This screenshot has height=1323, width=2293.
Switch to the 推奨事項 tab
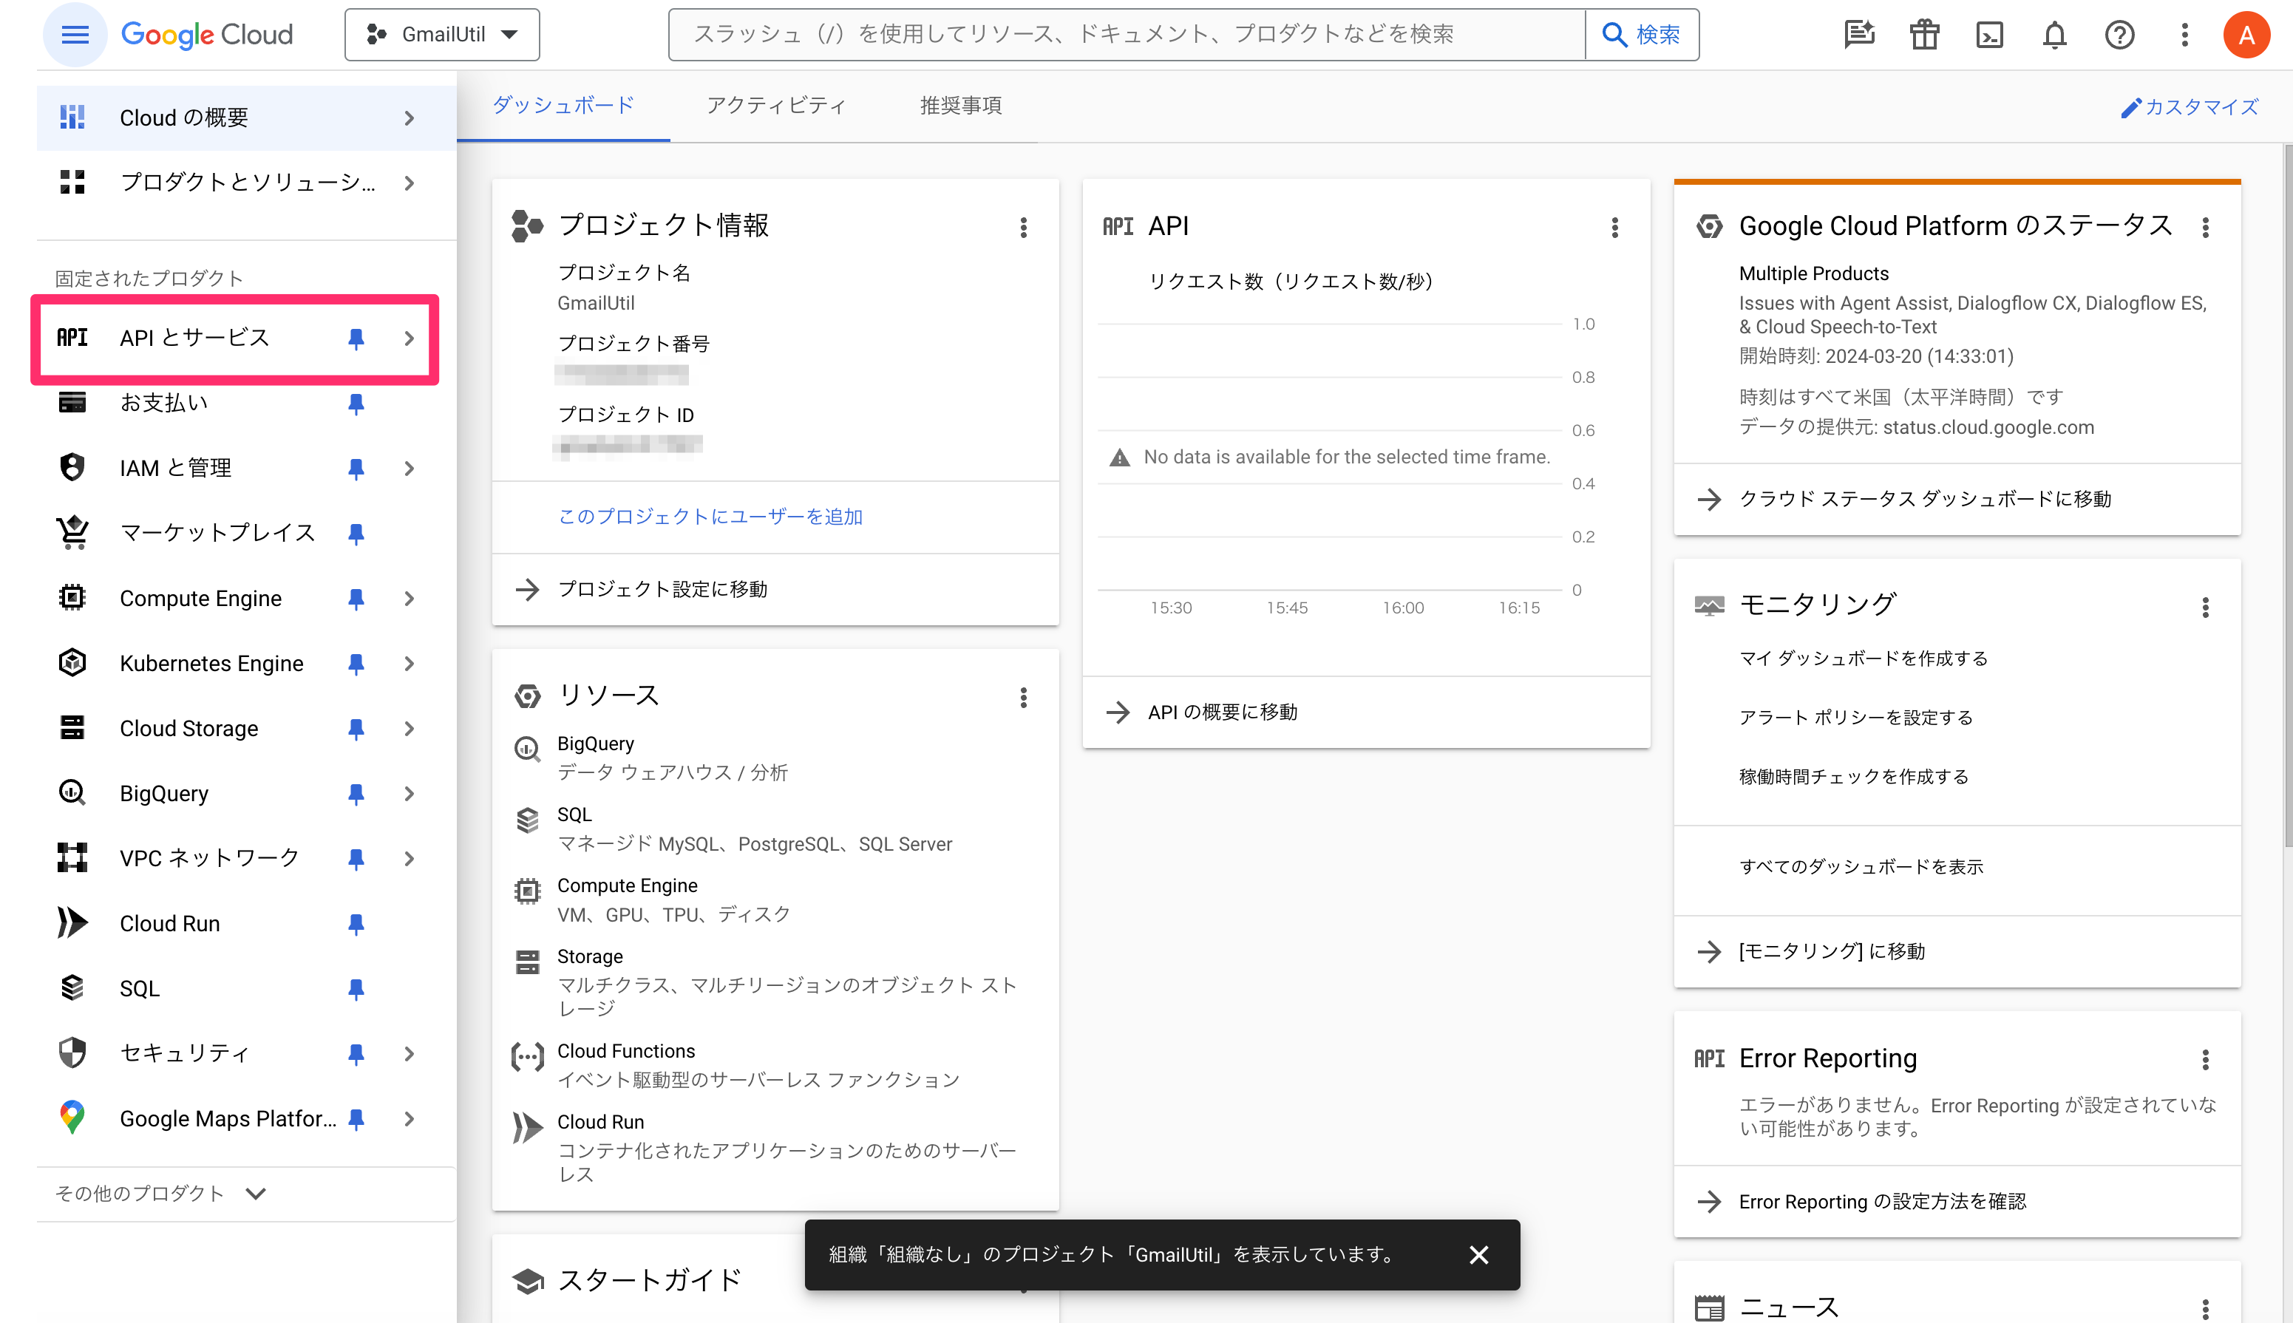960,106
